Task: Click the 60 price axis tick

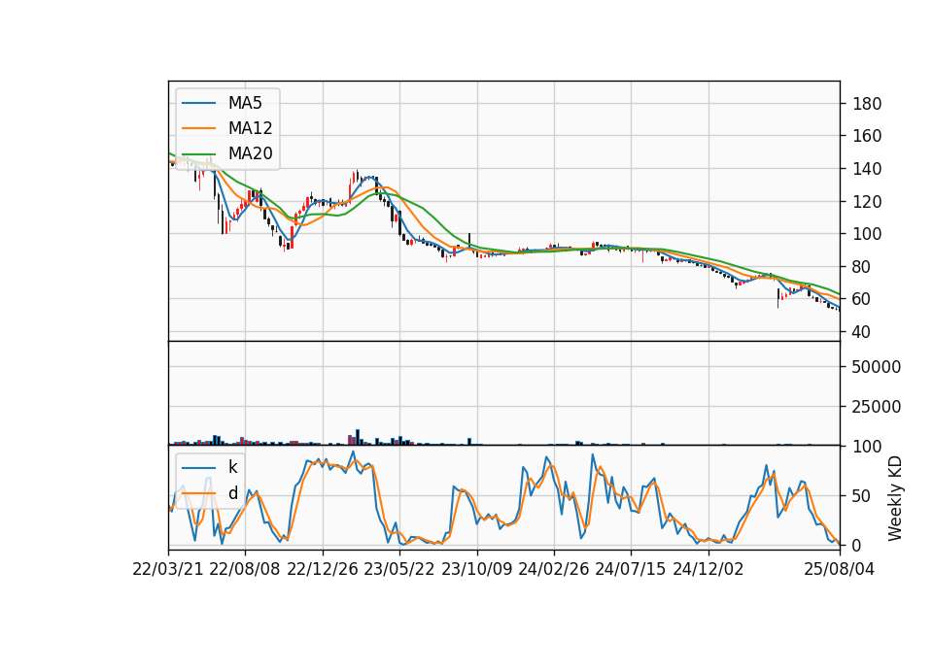Action: point(862,299)
